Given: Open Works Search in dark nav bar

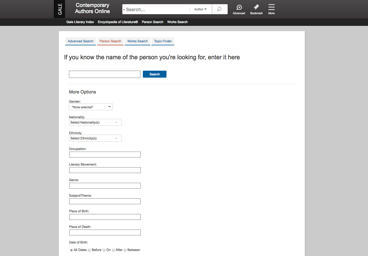Looking at the screenshot, I should [x=177, y=22].
